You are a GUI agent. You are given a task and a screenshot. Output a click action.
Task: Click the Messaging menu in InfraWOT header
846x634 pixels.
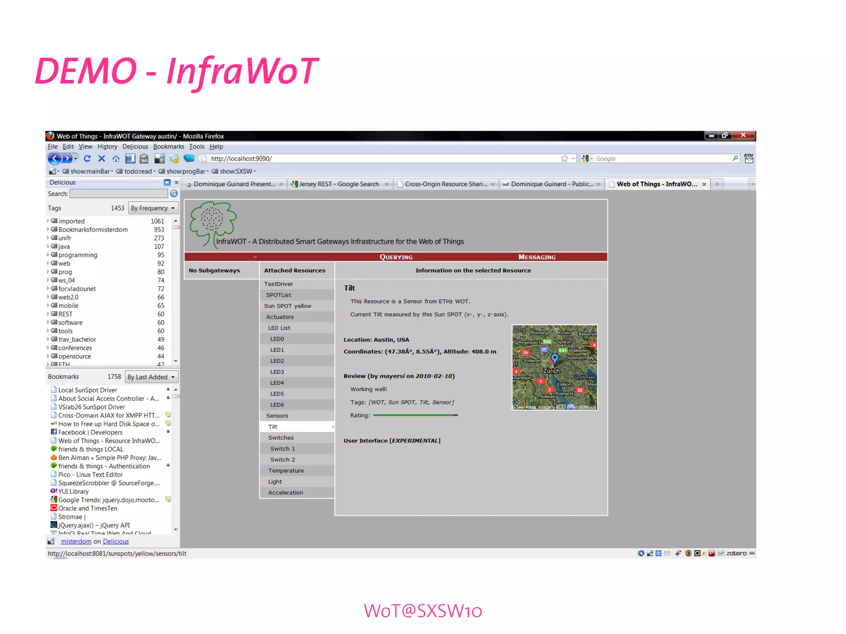(537, 257)
